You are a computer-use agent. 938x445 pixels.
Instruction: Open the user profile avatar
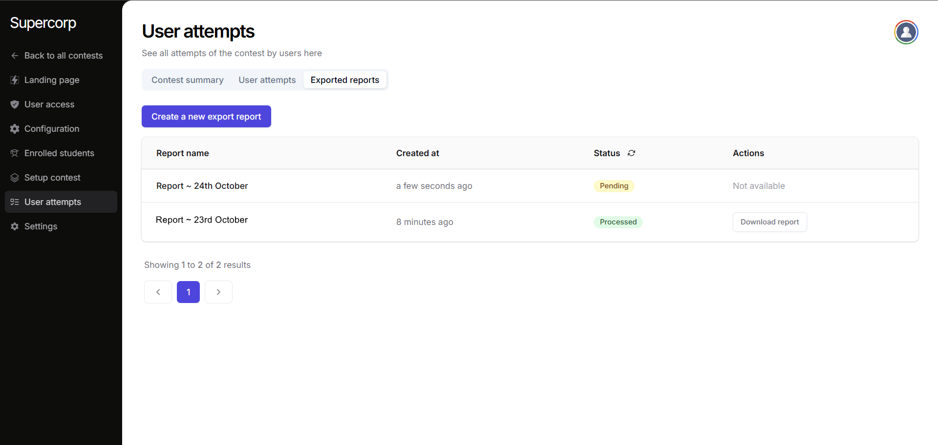[906, 32]
